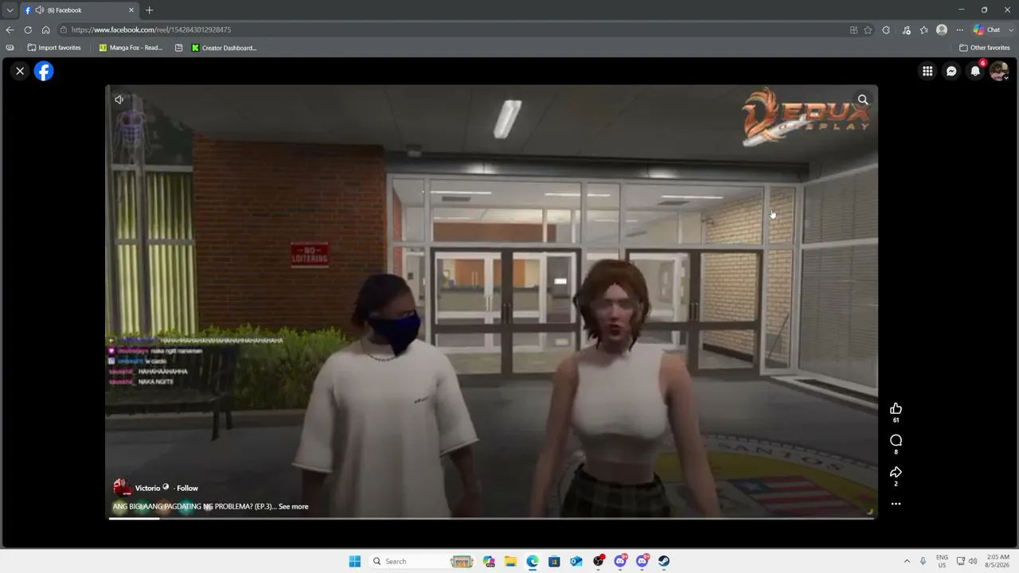The width and height of the screenshot is (1019, 573).
Task: Open the Manga Fox bookmark
Action: click(131, 48)
